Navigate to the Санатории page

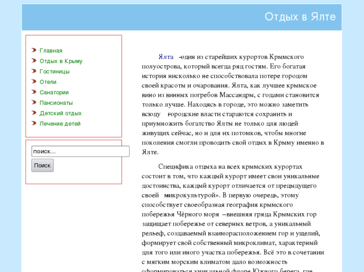[x=54, y=93]
